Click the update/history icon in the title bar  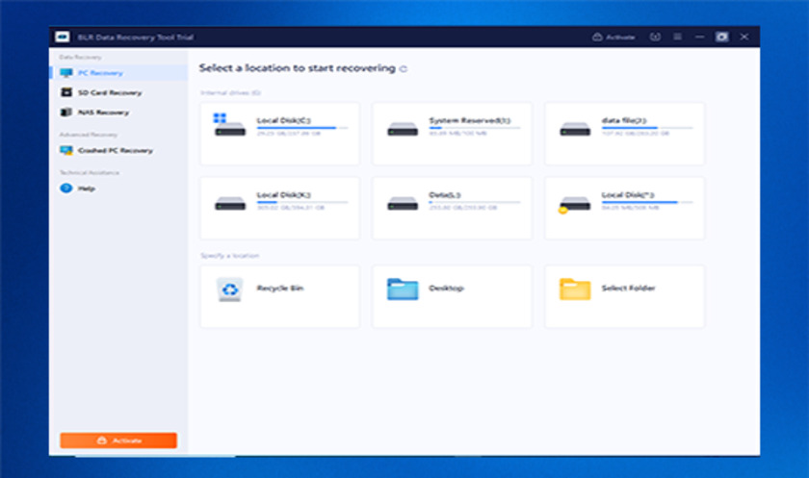655,37
